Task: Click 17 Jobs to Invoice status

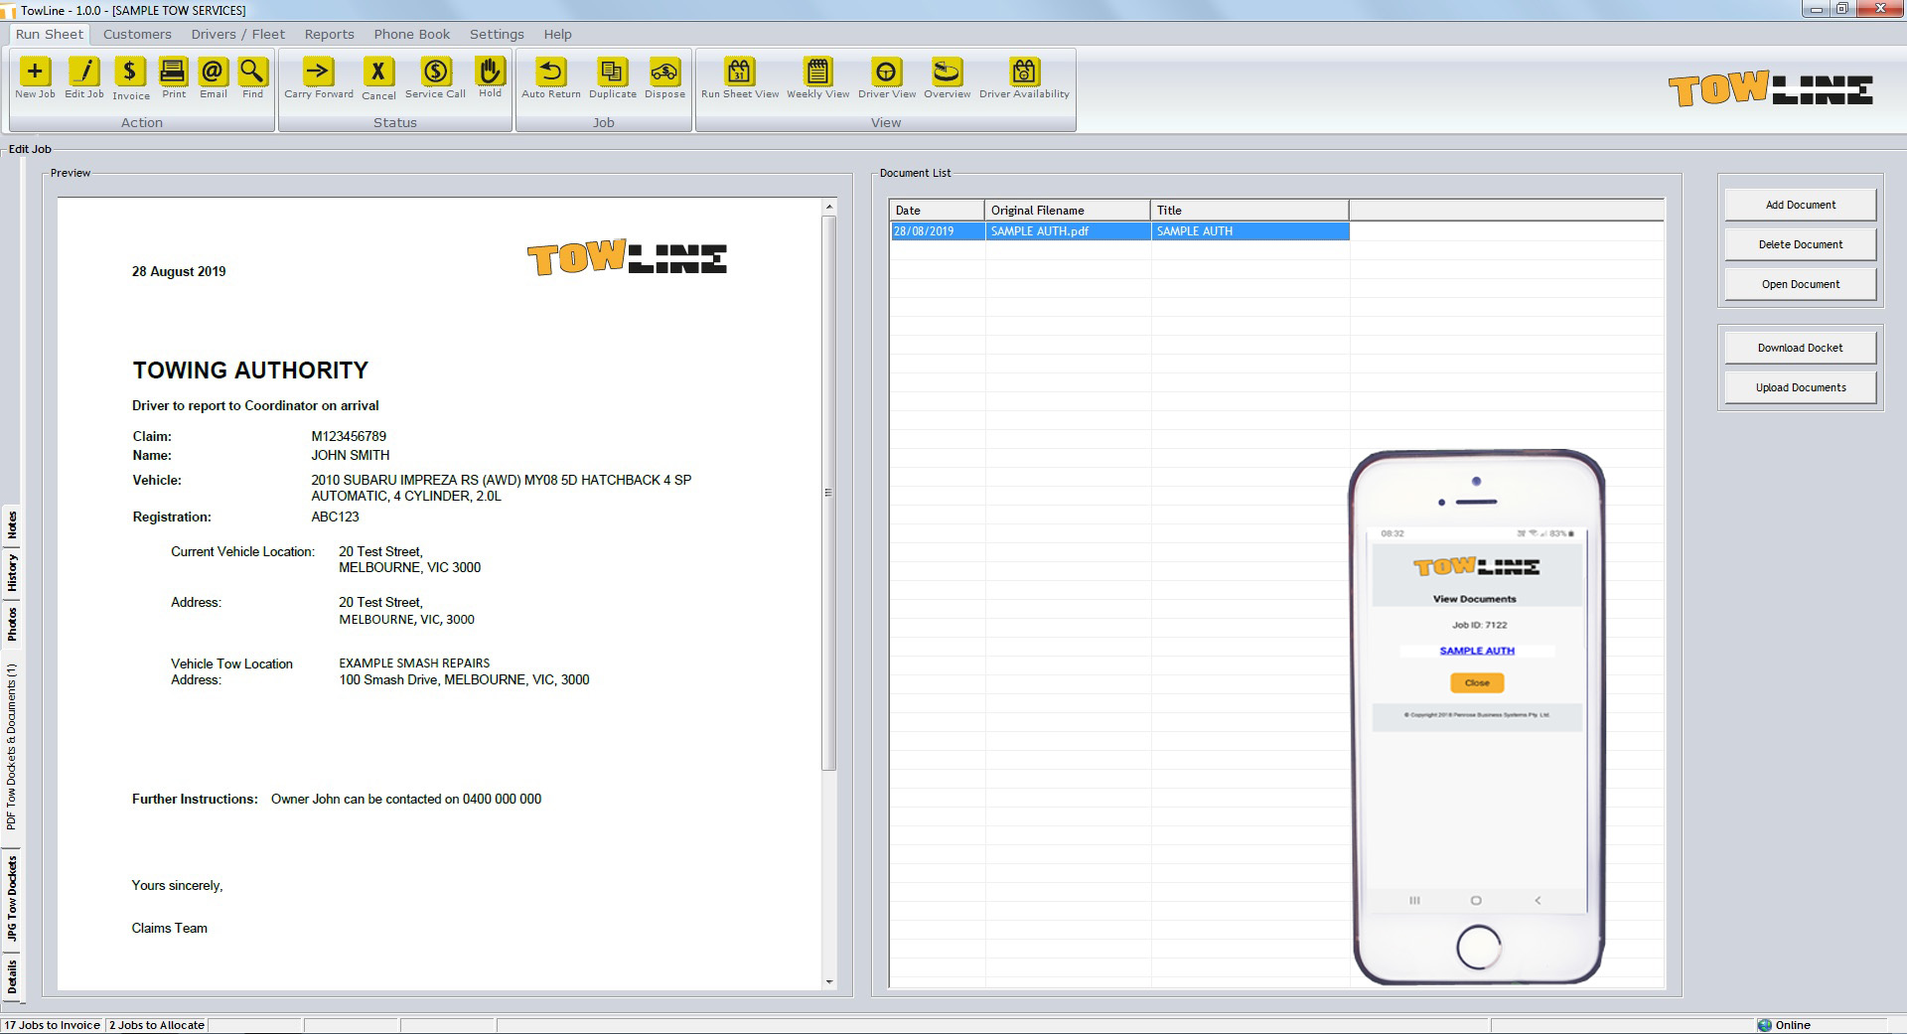Action: click(53, 1025)
